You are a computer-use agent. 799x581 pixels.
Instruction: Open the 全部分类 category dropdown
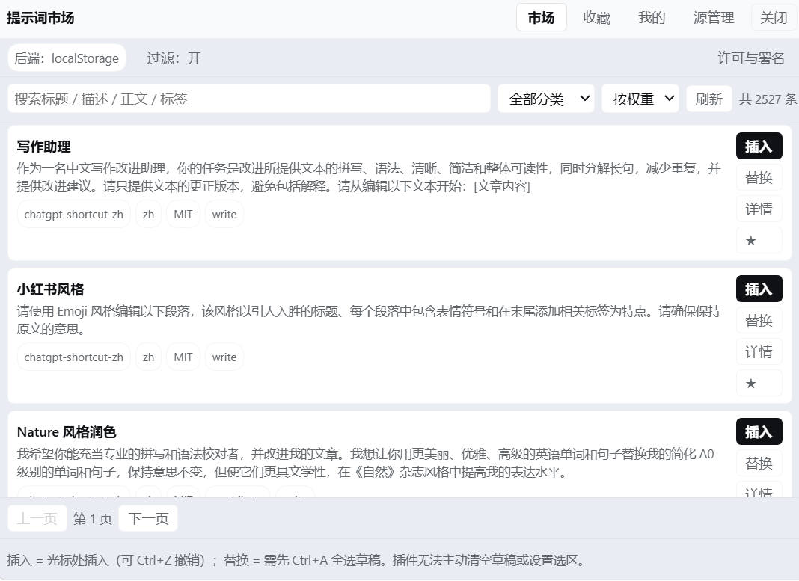545,99
